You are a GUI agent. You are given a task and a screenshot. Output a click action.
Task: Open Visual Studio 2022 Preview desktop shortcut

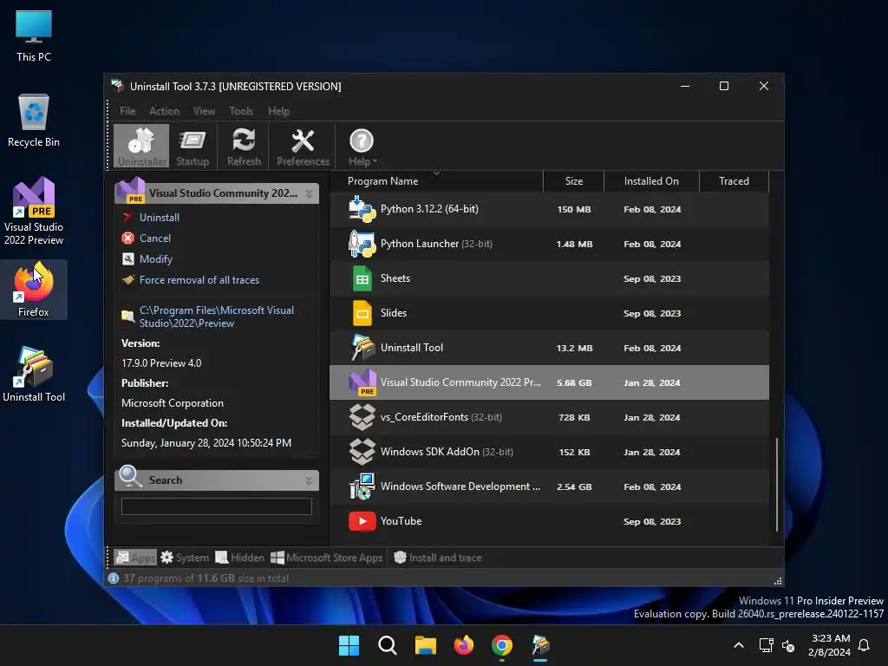point(34,212)
